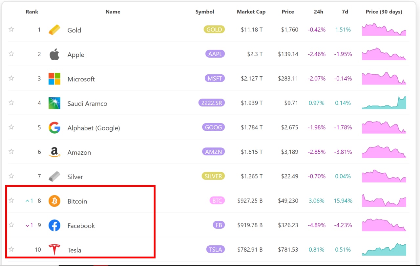Click the SILVER symbol badge
Image resolution: width=420 pixels, height=266 pixels.
click(213, 176)
